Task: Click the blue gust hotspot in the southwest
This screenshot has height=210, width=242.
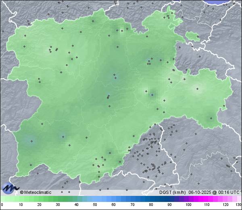Action: (31, 140)
